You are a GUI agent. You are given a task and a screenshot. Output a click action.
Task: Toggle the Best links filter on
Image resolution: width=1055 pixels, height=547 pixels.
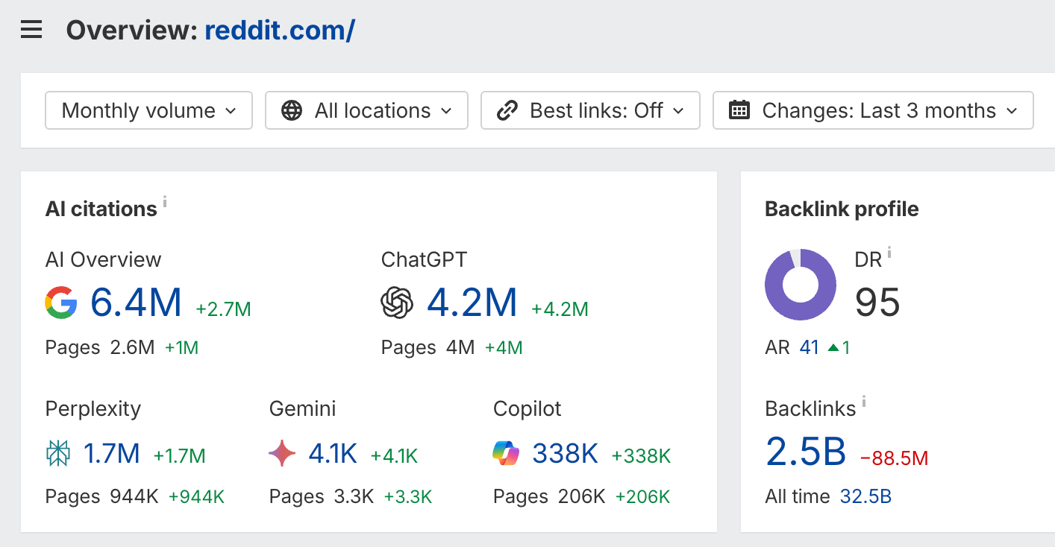point(590,110)
